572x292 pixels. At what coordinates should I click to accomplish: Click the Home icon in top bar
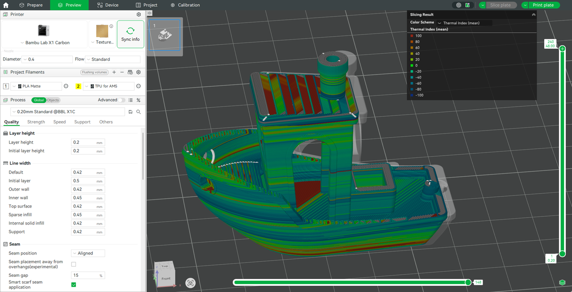pyautogui.click(x=6, y=5)
